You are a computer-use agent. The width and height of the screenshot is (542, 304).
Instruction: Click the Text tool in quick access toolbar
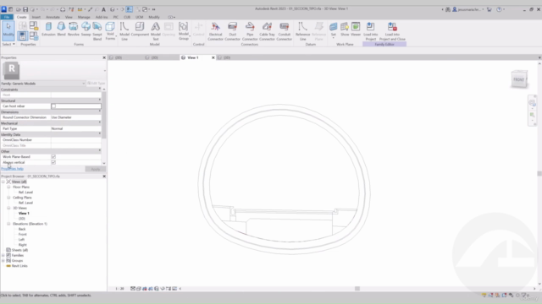click(103, 9)
